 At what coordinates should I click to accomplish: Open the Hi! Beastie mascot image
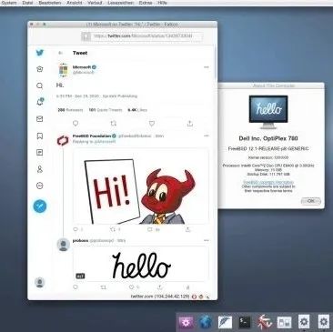(x=141, y=186)
